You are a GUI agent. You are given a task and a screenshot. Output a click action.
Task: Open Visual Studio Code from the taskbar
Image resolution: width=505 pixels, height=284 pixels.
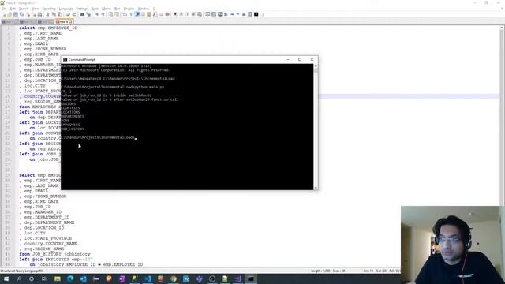coord(148,278)
